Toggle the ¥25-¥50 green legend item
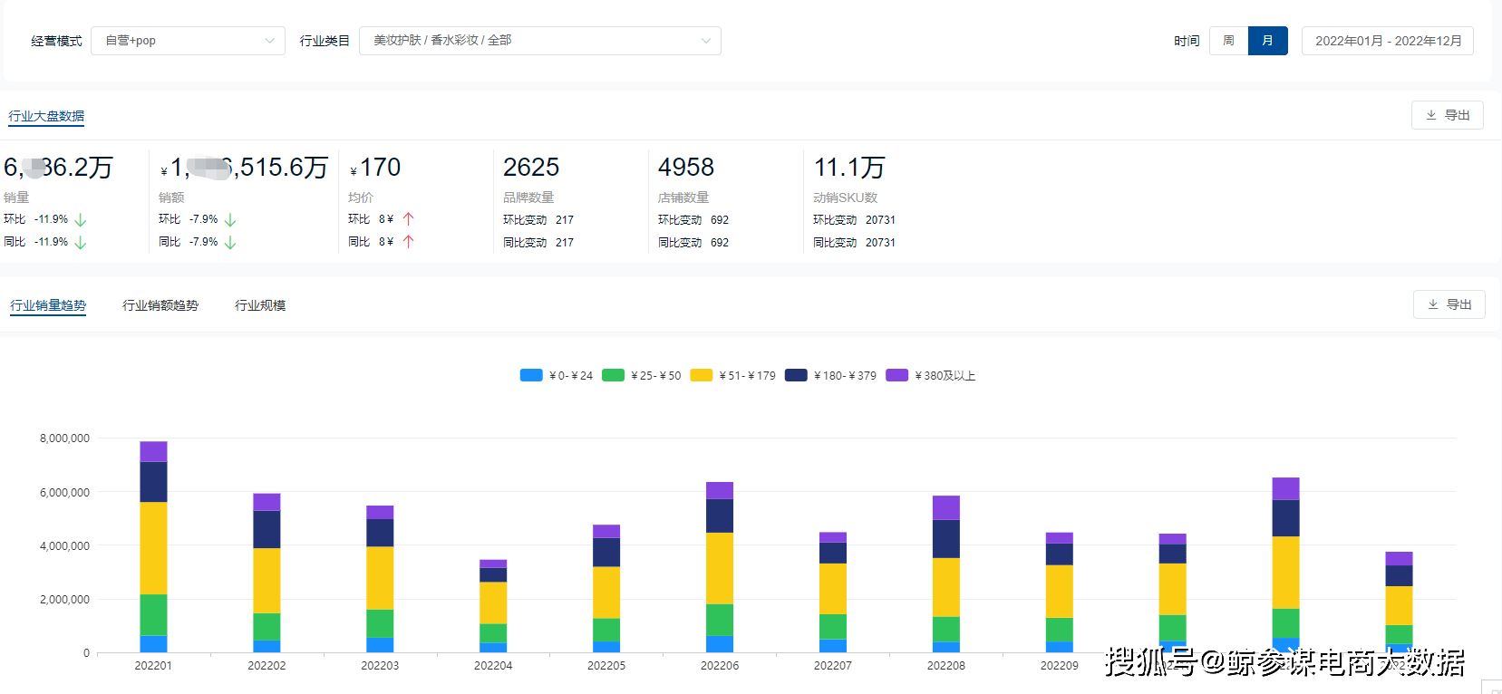This screenshot has width=1502, height=694. [x=641, y=375]
